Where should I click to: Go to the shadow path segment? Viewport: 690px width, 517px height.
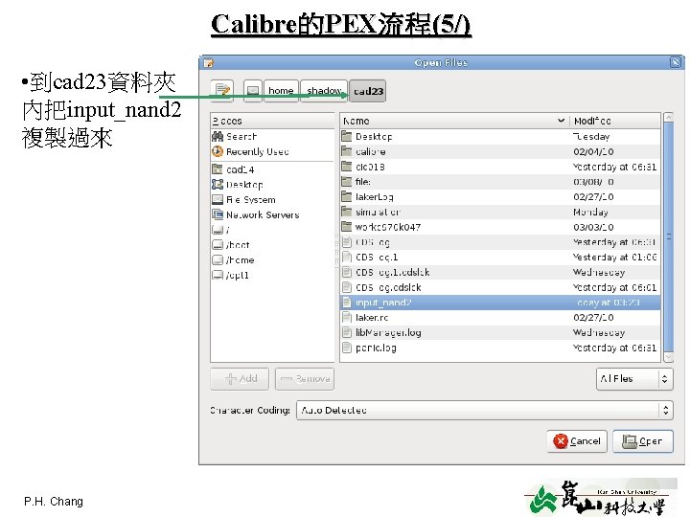[324, 91]
